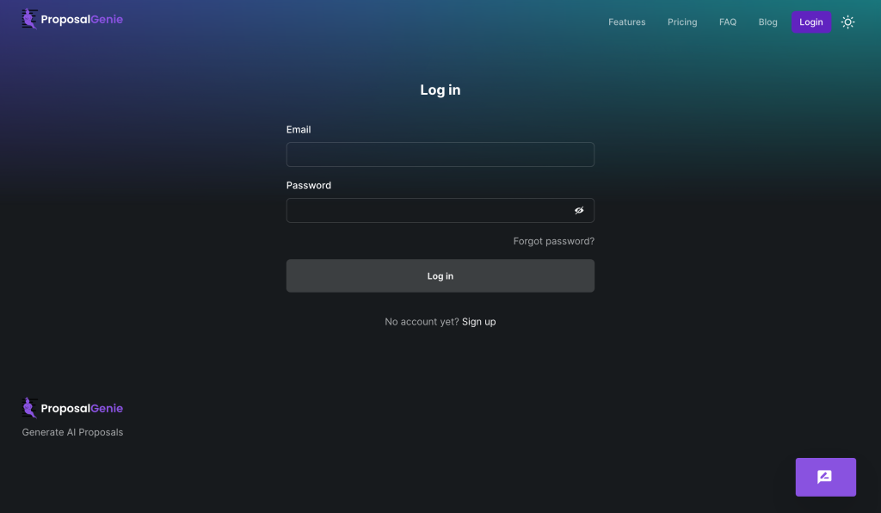Click the Password label above the field
Viewport: 881px width, 513px height.
tap(308, 186)
